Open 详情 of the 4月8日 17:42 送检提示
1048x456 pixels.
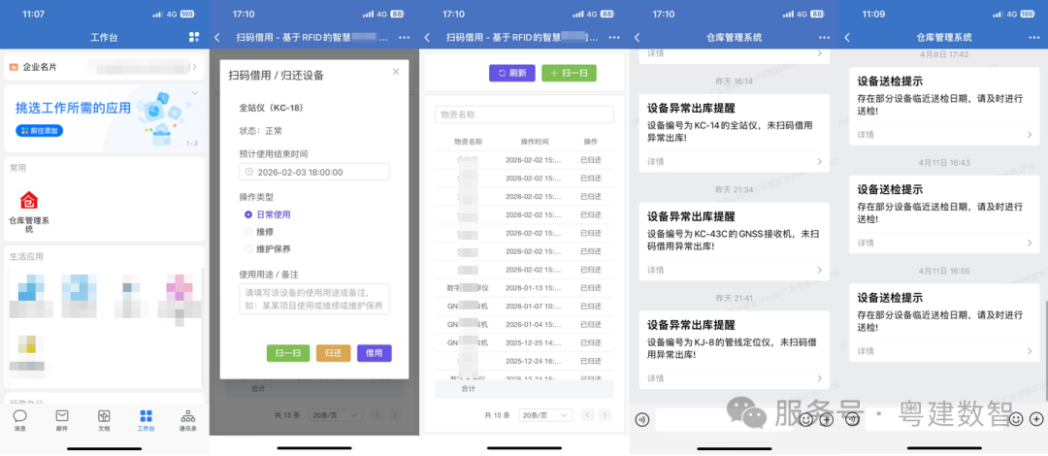[x=944, y=135]
